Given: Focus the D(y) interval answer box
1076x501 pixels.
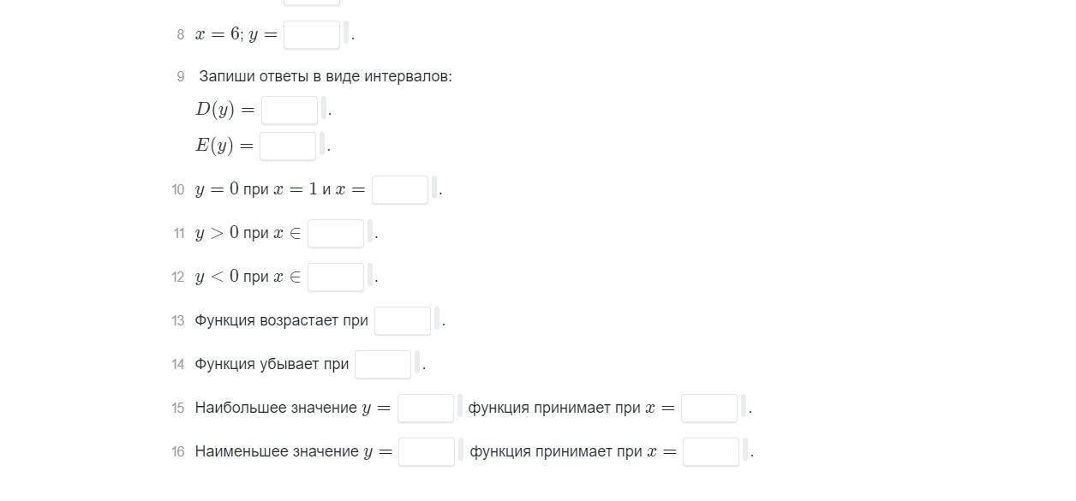Looking at the screenshot, I should (290, 110).
